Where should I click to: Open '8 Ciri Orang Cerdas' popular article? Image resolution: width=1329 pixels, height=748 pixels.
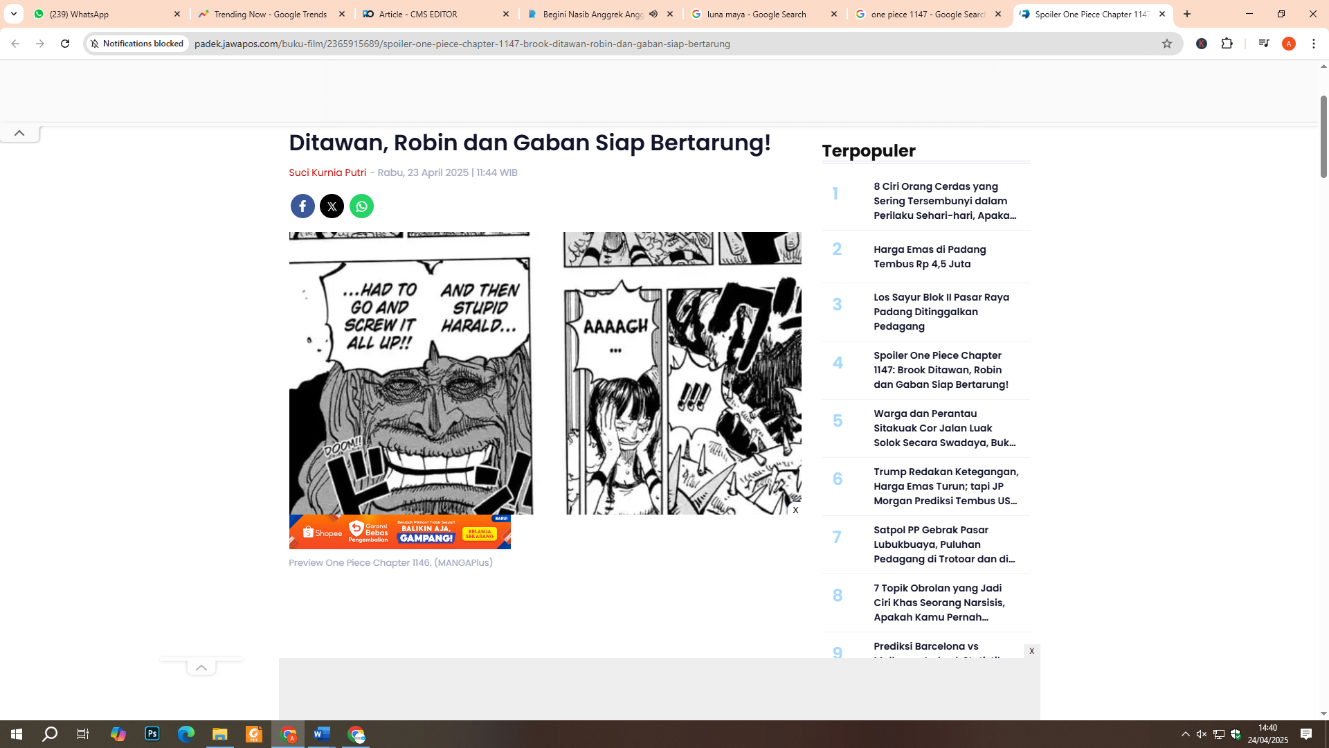tap(946, 201)
